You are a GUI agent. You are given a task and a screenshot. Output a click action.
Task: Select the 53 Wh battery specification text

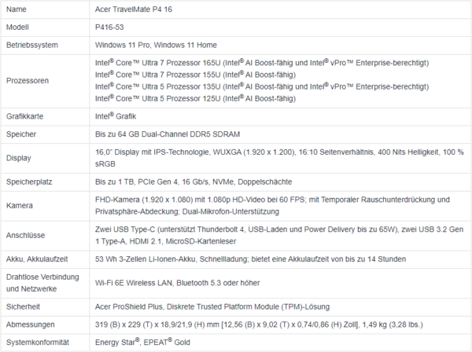250,259
